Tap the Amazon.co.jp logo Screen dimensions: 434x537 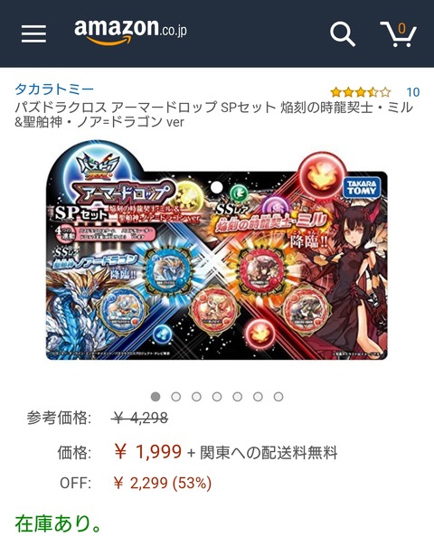click(x=130, y=31)
